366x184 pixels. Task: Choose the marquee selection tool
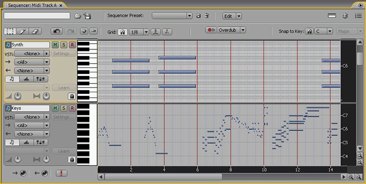tap(10, 31)
